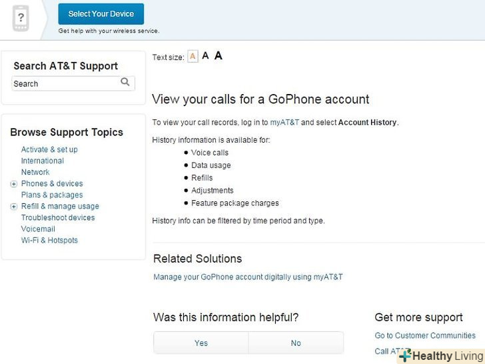Open the Wi-Fi & Hotspots topic

coord(49,241)
